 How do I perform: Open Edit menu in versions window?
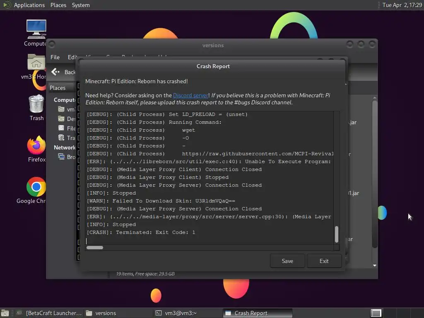pos(72,57)
